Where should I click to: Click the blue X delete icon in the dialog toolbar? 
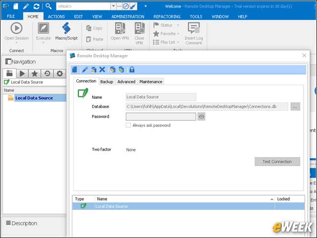[x=103, y=69]
